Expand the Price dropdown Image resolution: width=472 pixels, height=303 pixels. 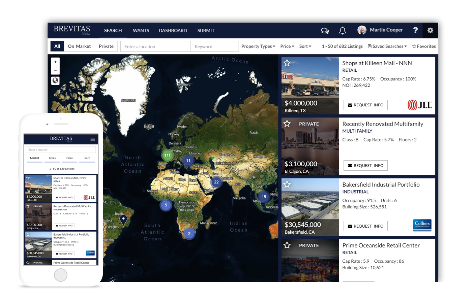pyautogui.click(x=287, y=46)
